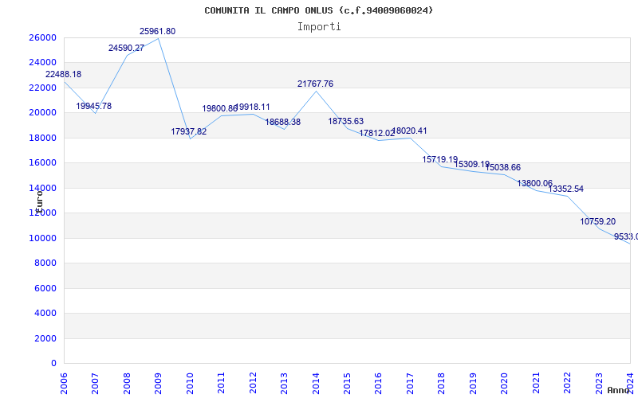Viewport: 638px width, 398px height.
Task: Select the 19918.11 data label
Action: click(253, 107)
